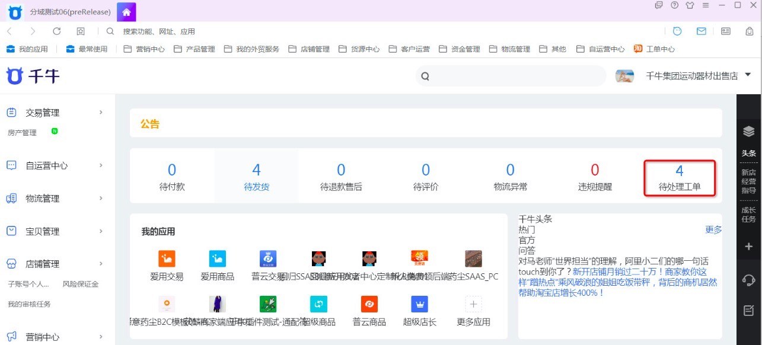Screen dimensions: 762x345
Task: Open the store name dropdown arrow
Action: coord(748,75)
